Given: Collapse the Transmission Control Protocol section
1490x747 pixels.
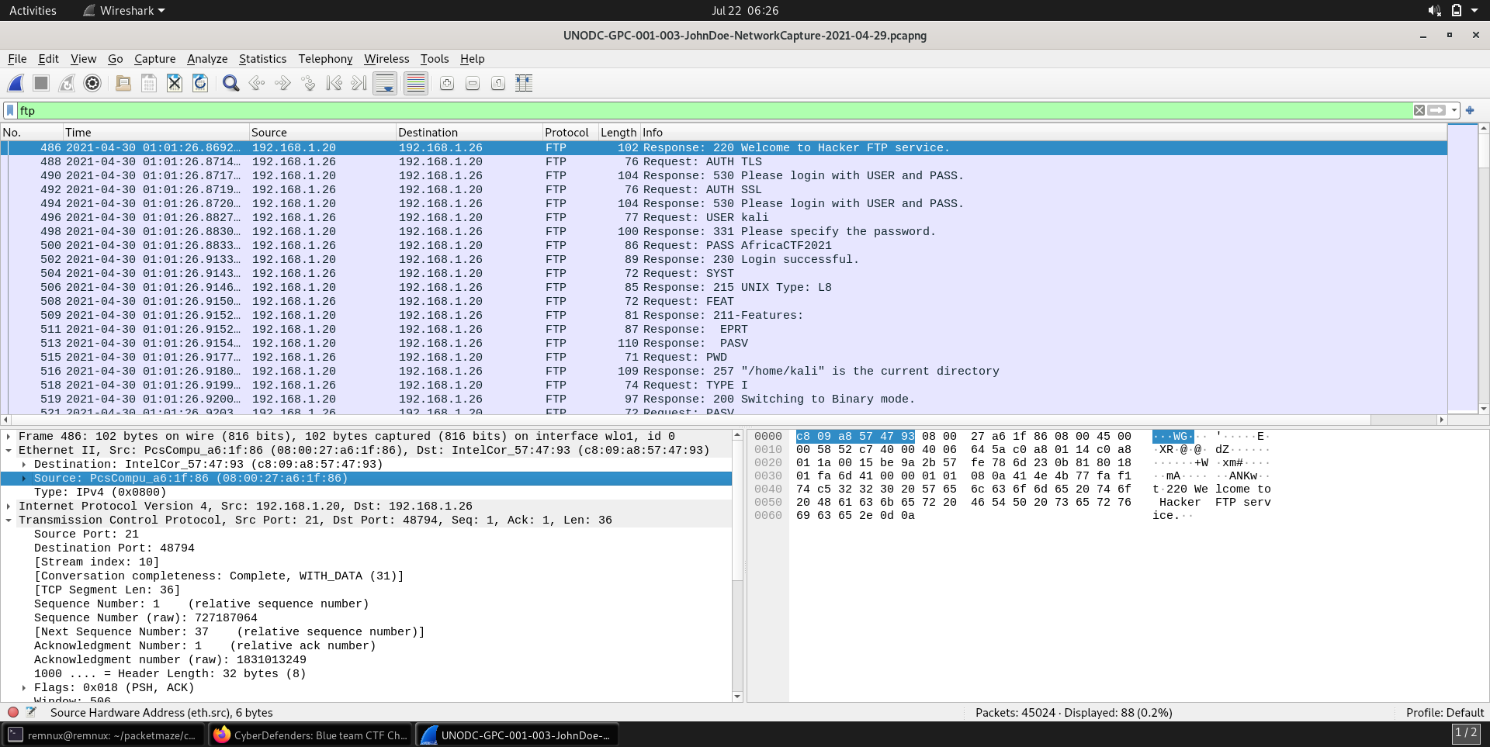Looking at the screenshot, I should 9,520.
